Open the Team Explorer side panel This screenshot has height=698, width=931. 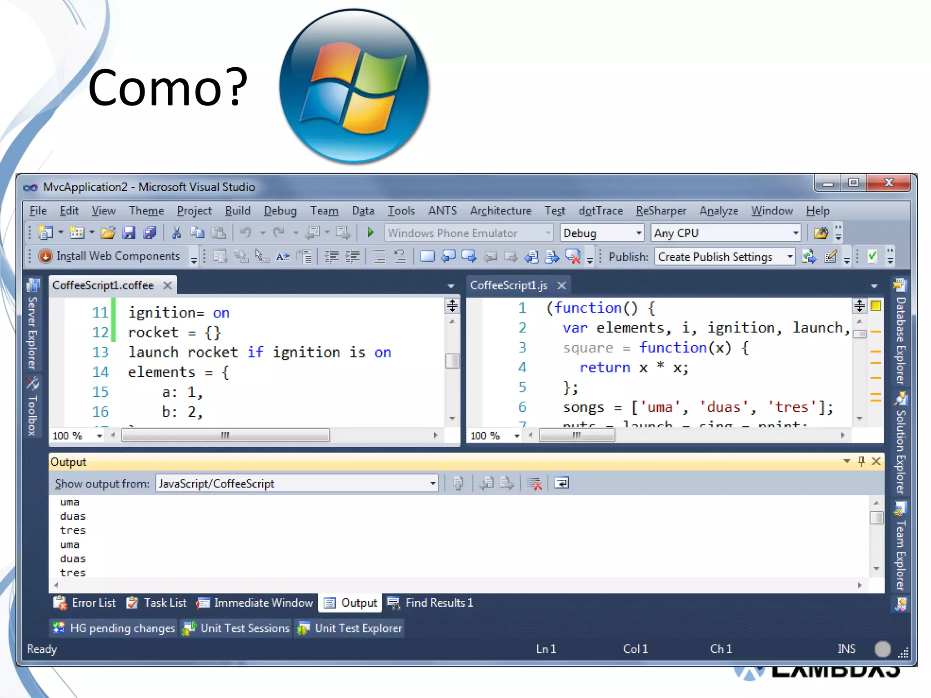click(900, 546)
